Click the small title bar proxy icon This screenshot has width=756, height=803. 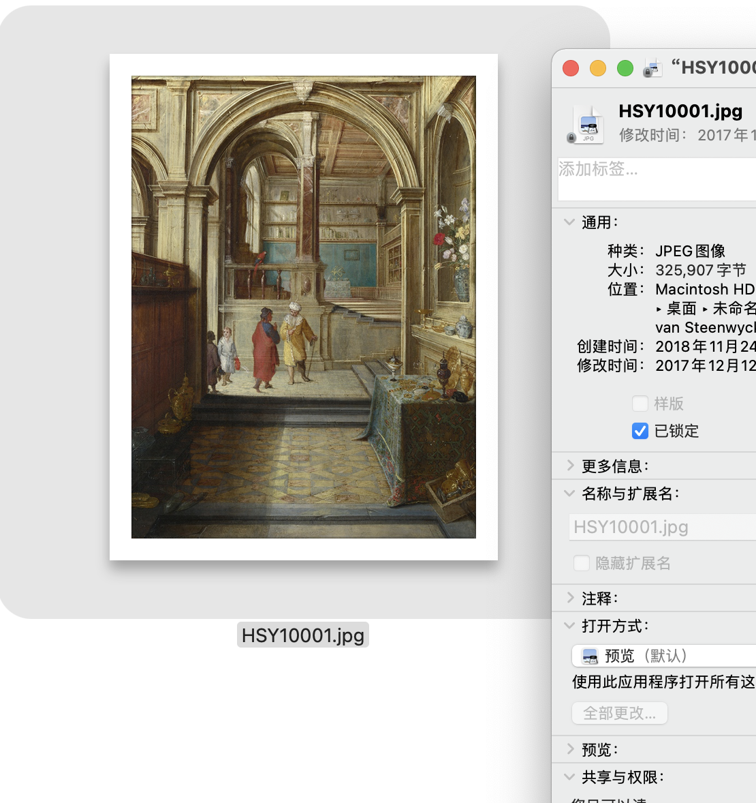[652, 68]
